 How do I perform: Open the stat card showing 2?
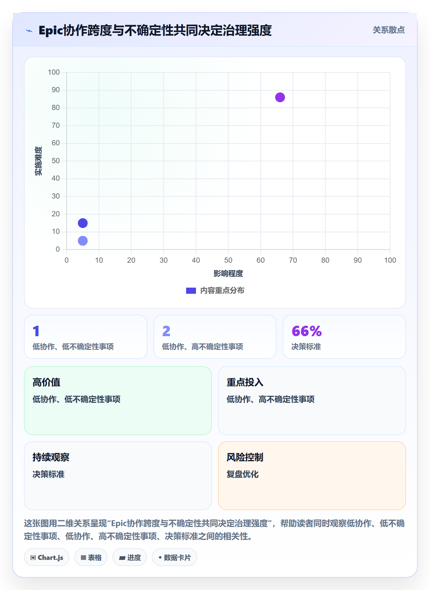[x=215, y=337]
